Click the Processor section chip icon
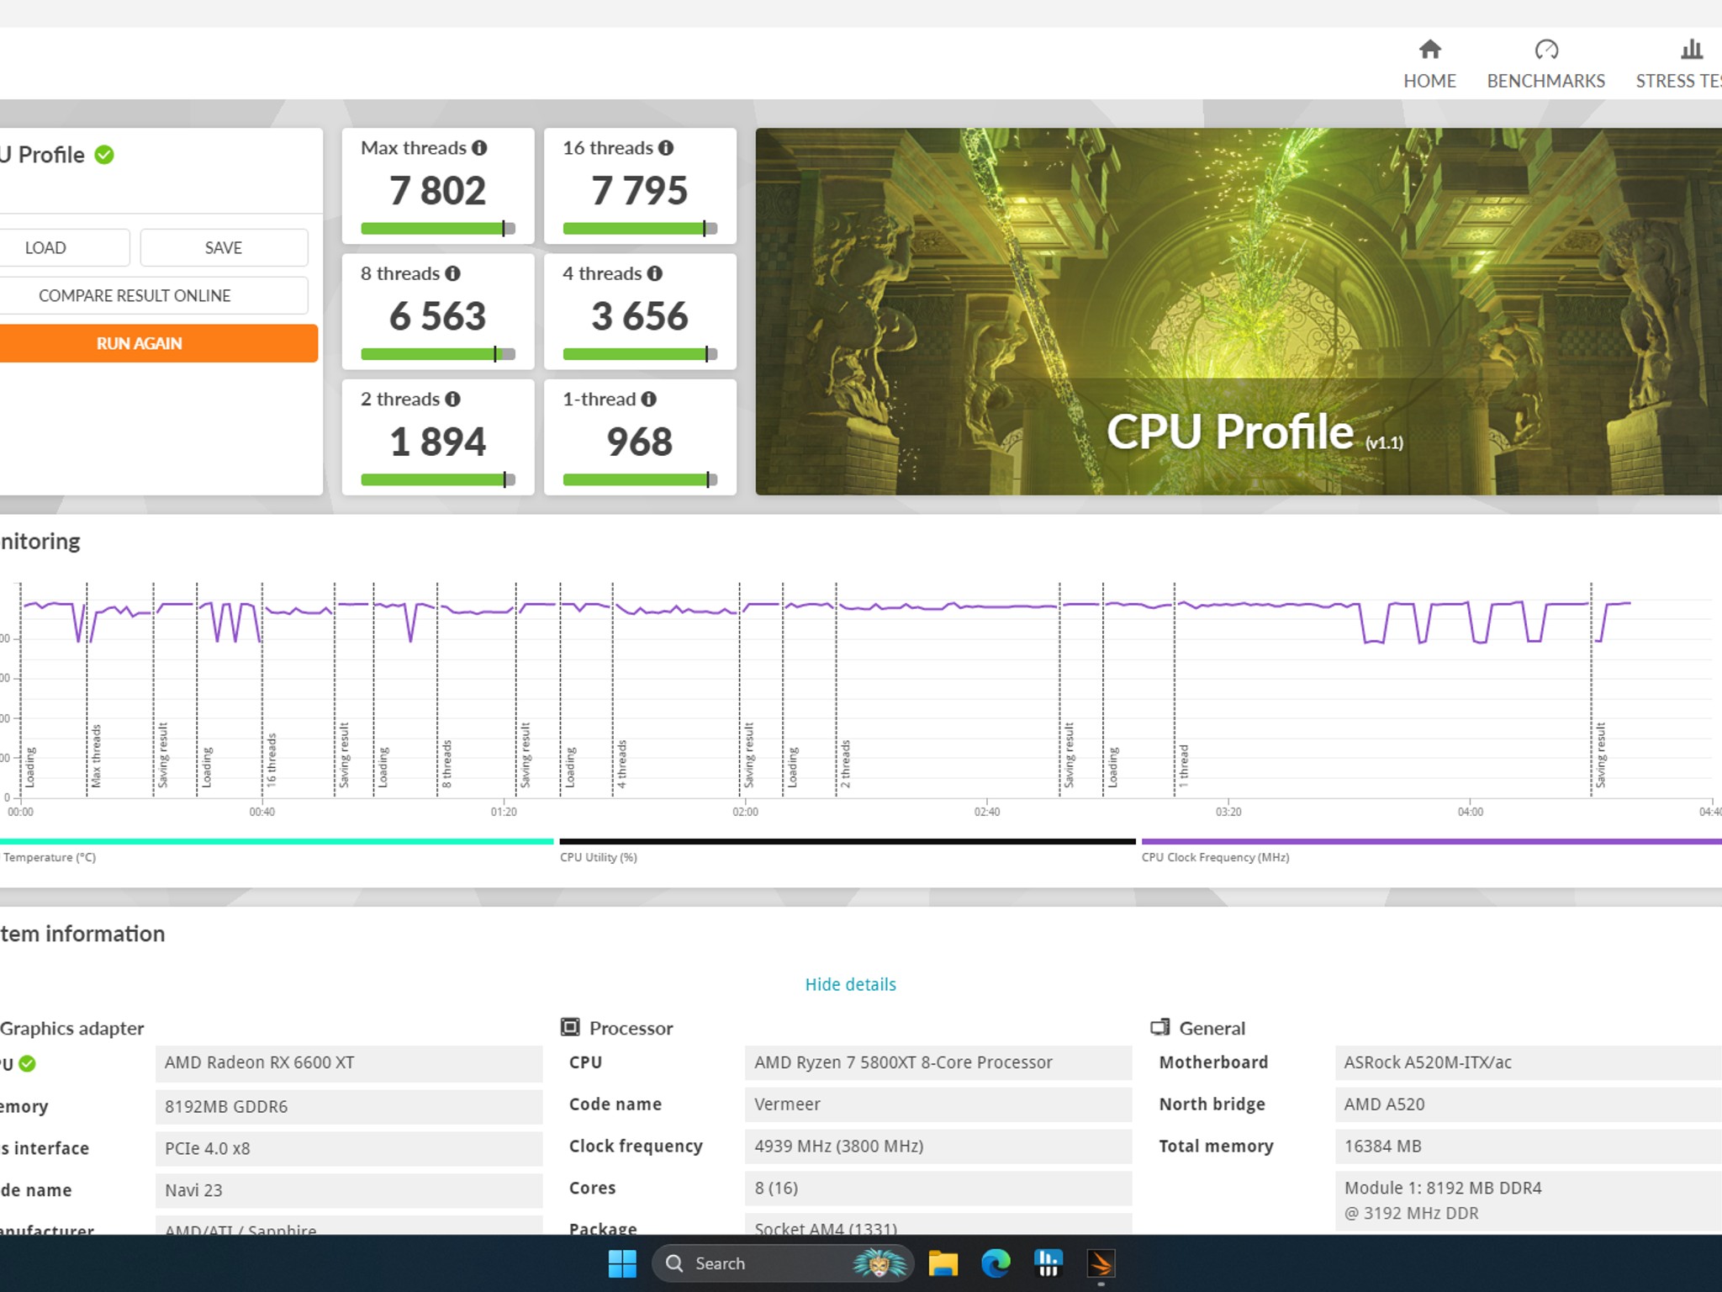1722x1292 pixels. point(570,1027)
